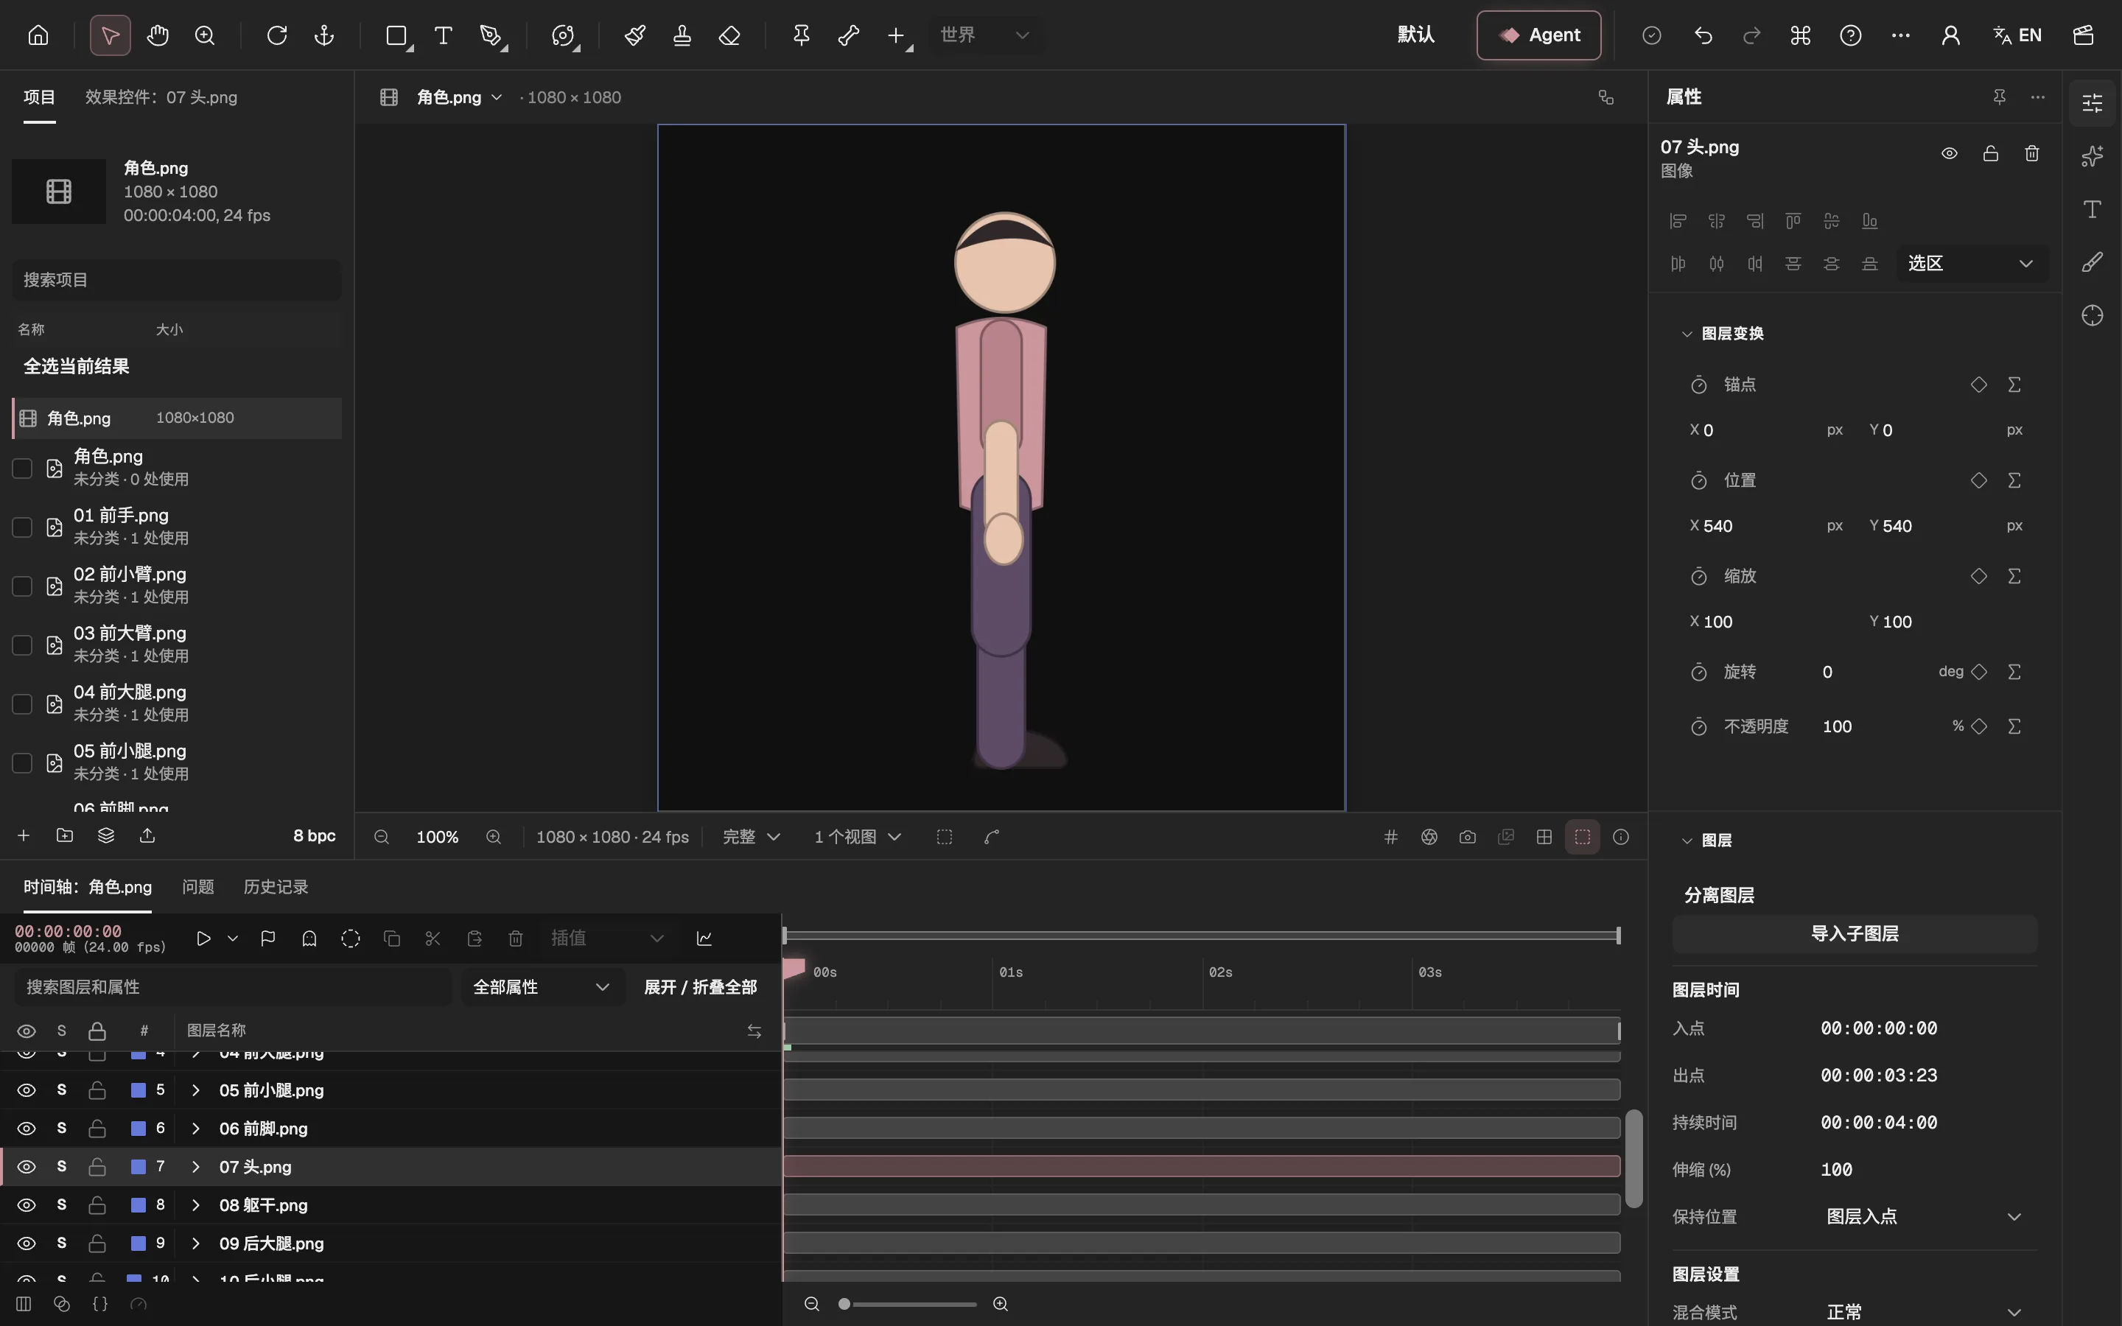This screenshot has height=1326, width=2122.
Task: Open the Help question mark icon
Action: point(1851,35)
